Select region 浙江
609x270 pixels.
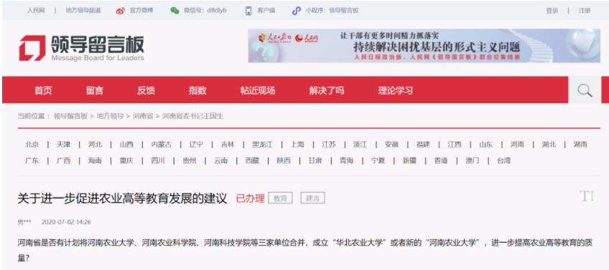[360, 145]
